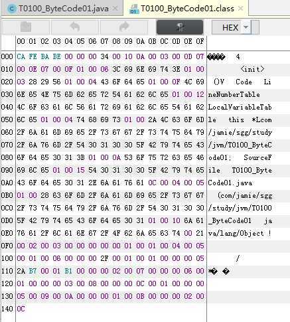
Task: Click '<init>' in the text preview
Action: pos(252,69)
